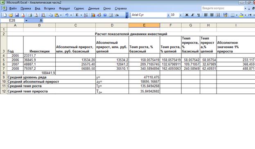Open the Формат menu
Image resolution: width=255 pixels, height=149 pixels.
pos(64,9)
